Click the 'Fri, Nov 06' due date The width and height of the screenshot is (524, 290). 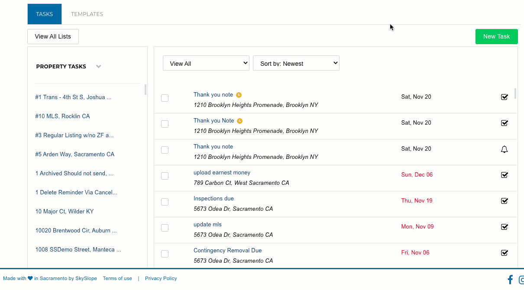click(415, 253)
